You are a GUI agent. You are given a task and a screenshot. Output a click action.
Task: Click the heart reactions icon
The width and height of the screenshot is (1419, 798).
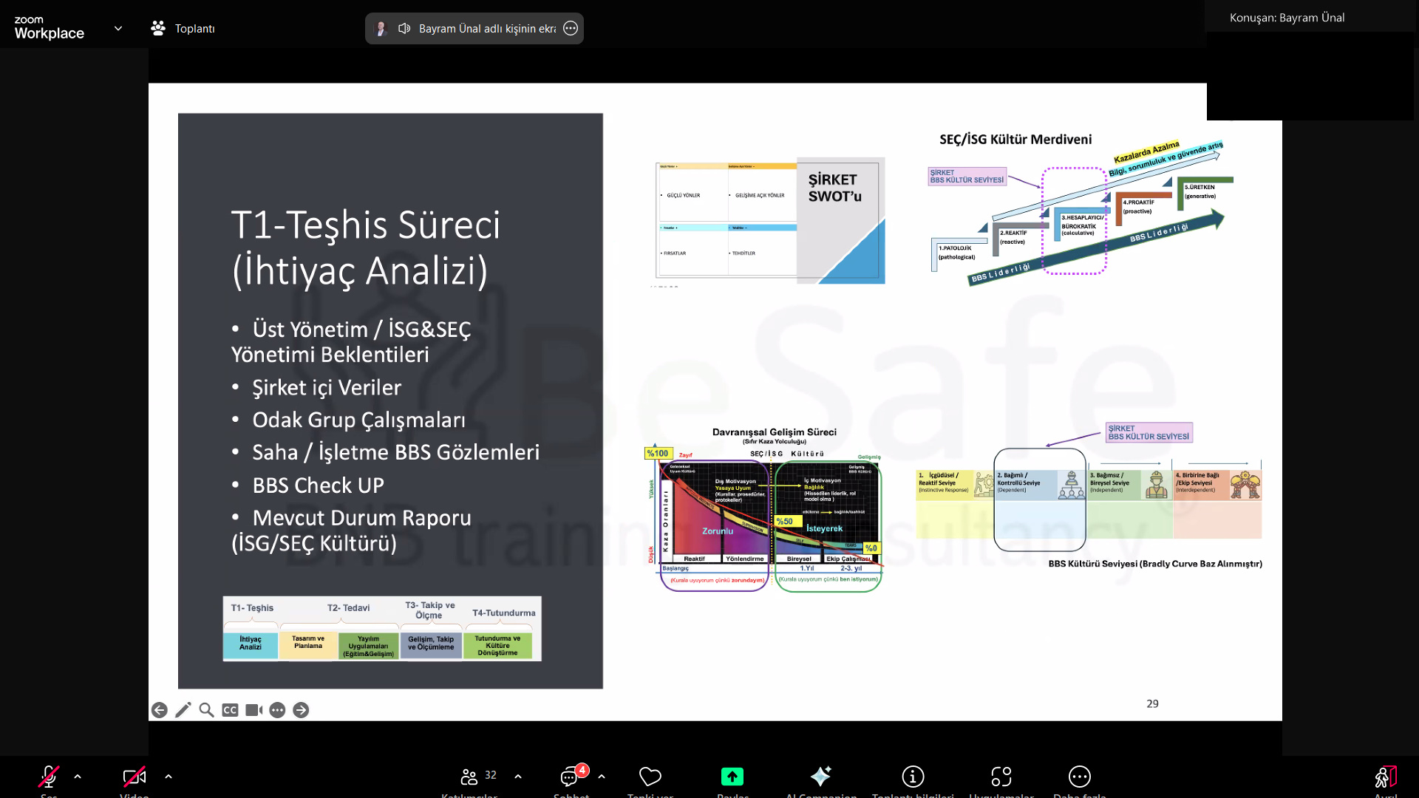pyautogui.click(x=650, y=777)
